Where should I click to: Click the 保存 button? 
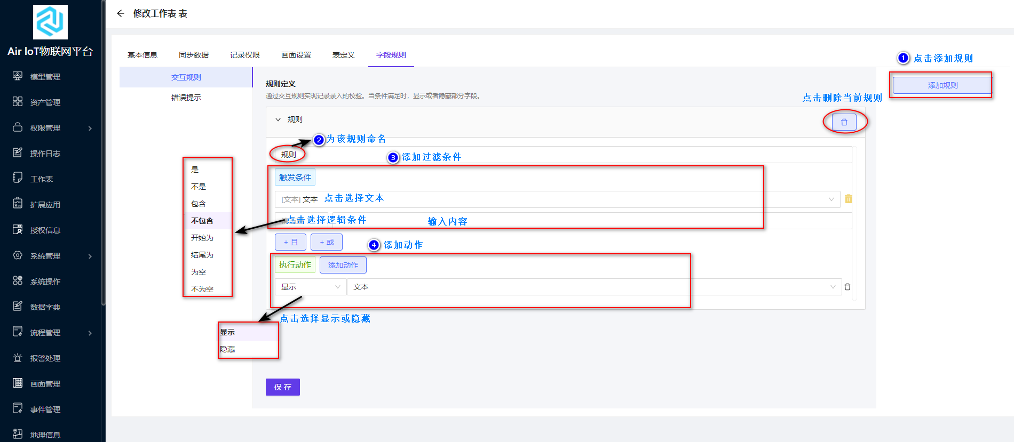(x=283, y=387)
